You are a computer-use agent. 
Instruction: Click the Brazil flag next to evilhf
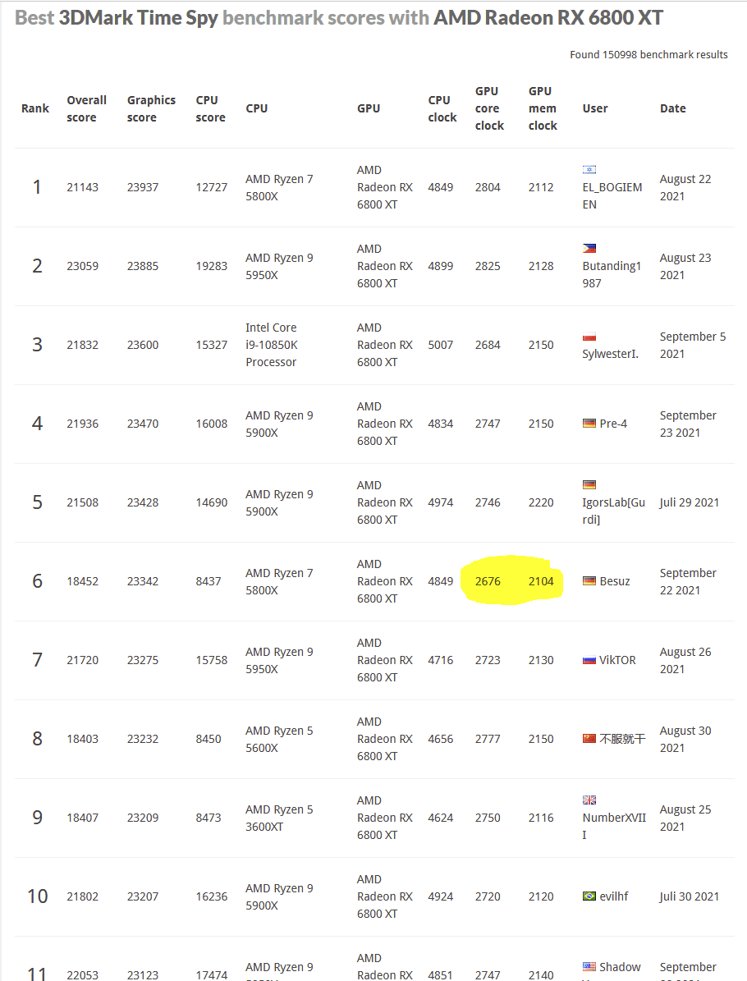pos(589,896)
